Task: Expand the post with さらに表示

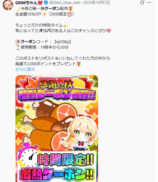Action: (25, 69)
